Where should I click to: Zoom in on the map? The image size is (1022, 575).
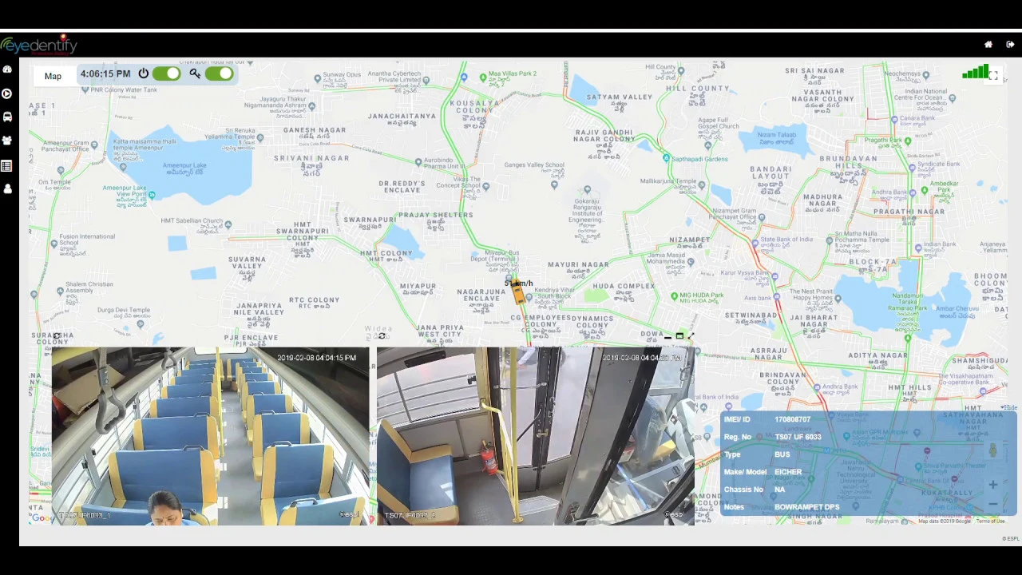coord(992,485)
